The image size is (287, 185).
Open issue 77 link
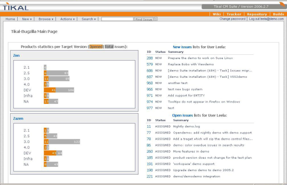tap(149, 133)
